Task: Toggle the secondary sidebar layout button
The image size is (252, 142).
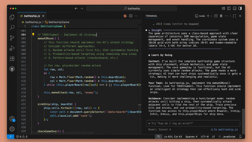Action: 240,8
